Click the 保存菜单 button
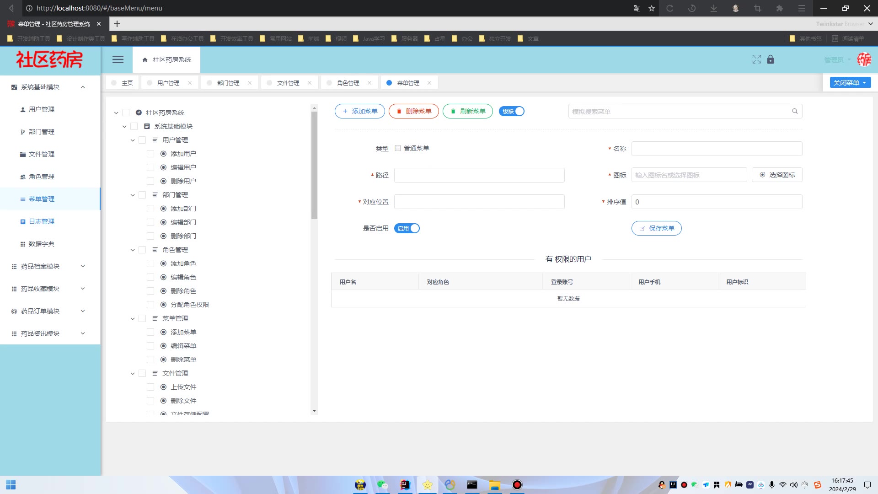The width and height of the screenshot is (878, 494). pos(656,228)
